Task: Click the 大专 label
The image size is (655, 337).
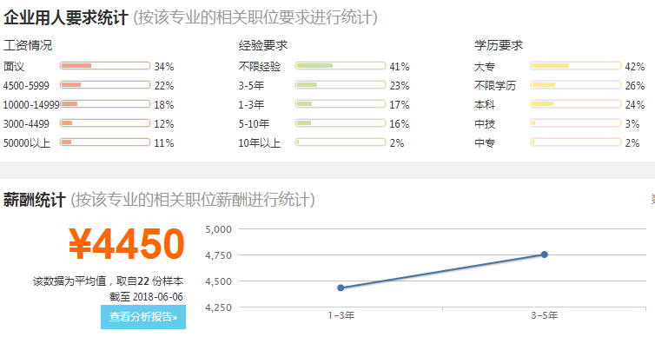Action: (x=485, y=66)
